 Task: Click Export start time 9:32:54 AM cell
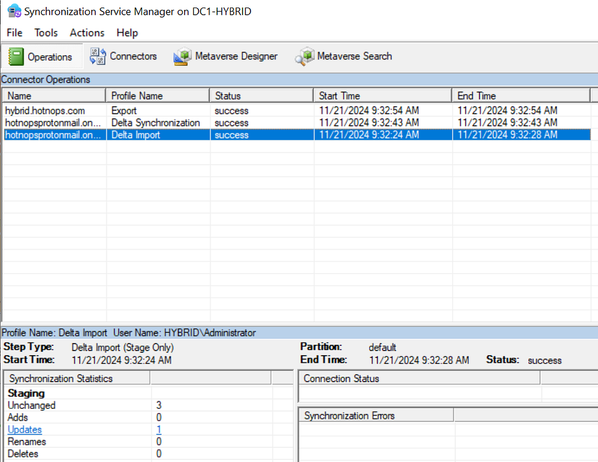point(369,110)
